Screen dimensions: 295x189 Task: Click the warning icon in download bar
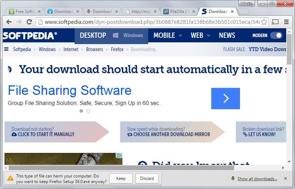(11, 178)
